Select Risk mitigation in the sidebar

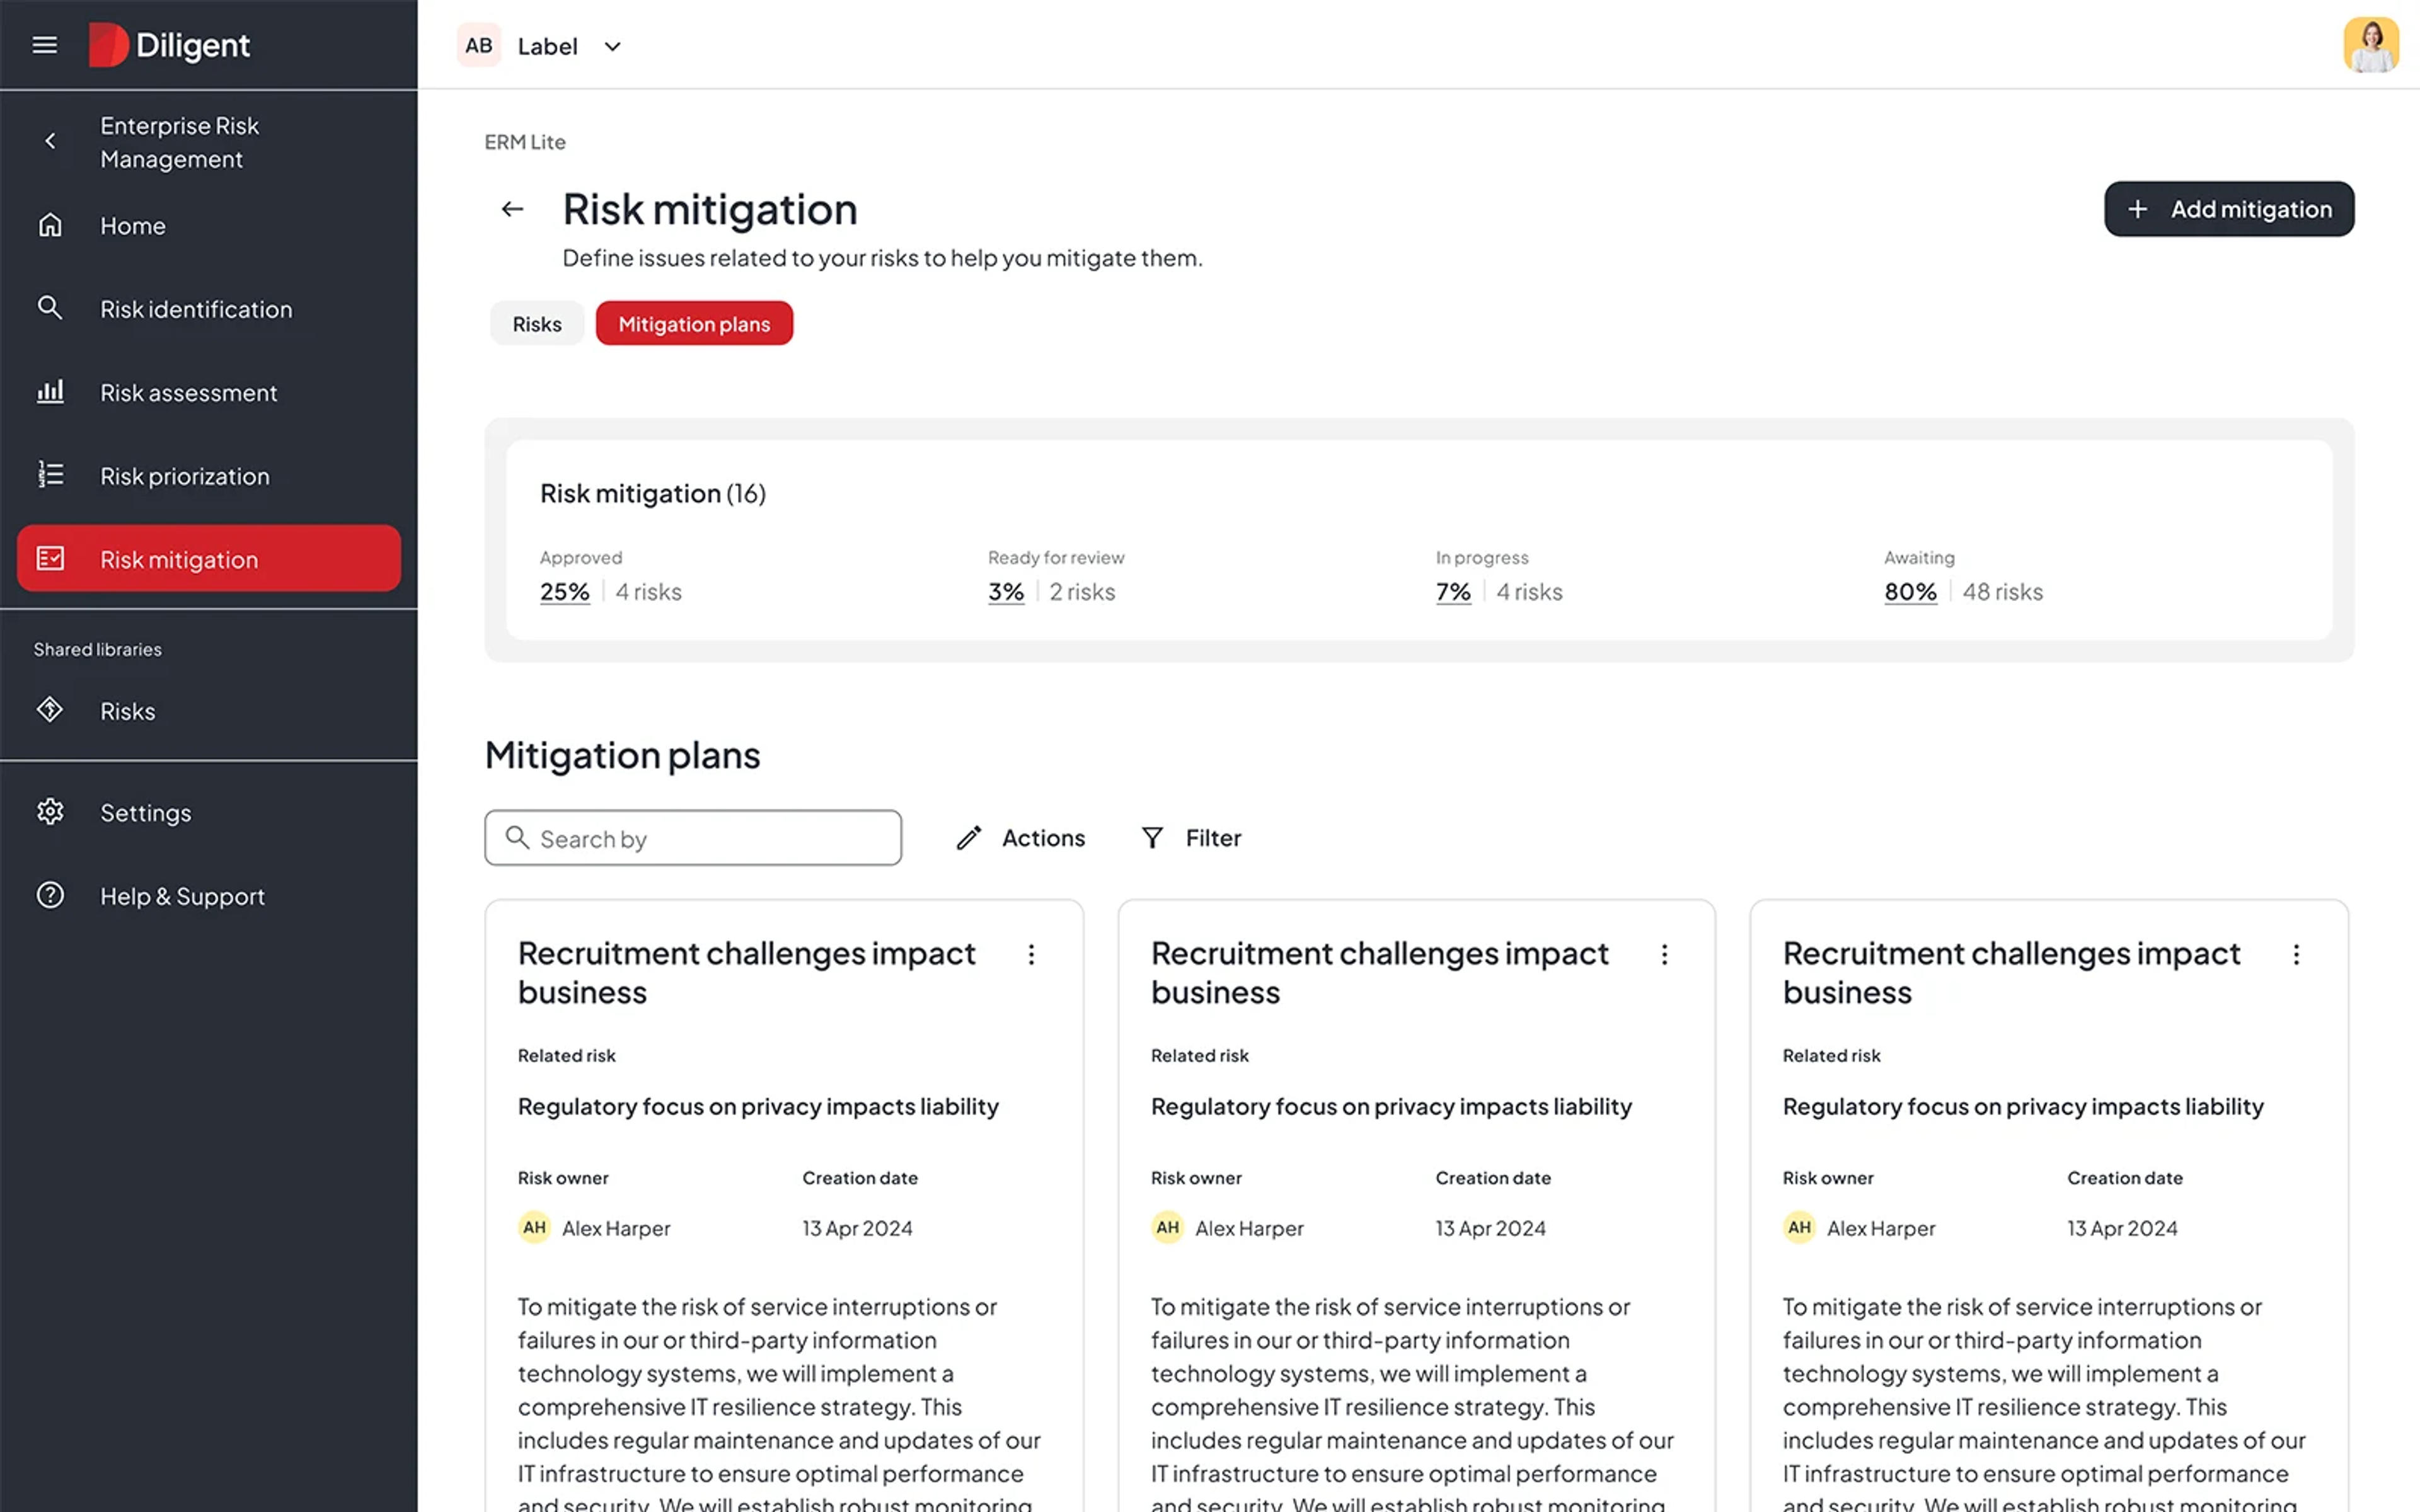click(x=209, y=559)
